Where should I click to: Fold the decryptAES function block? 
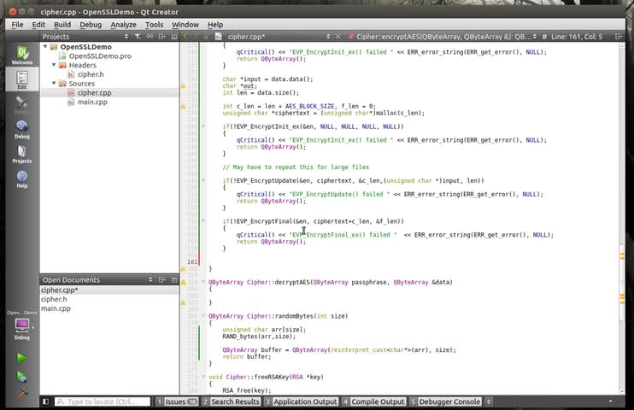tap(203, 282)
